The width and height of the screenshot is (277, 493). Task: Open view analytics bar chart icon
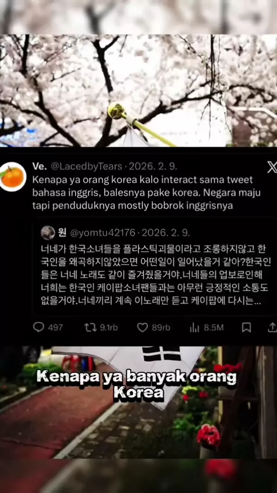(194, 328)
